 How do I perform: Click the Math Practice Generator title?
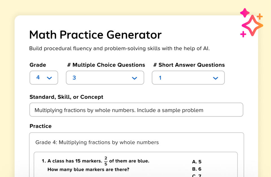point(95,35)
